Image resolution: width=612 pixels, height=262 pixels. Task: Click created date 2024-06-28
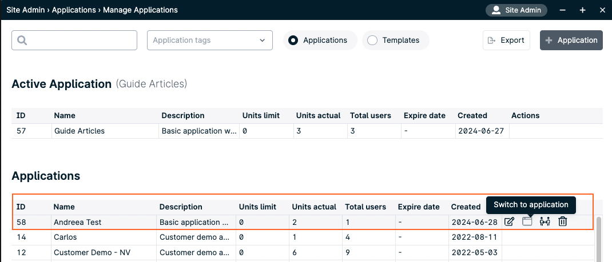[x=475, y=222]
